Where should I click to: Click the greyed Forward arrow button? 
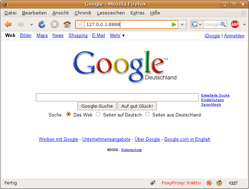(21, 25)
